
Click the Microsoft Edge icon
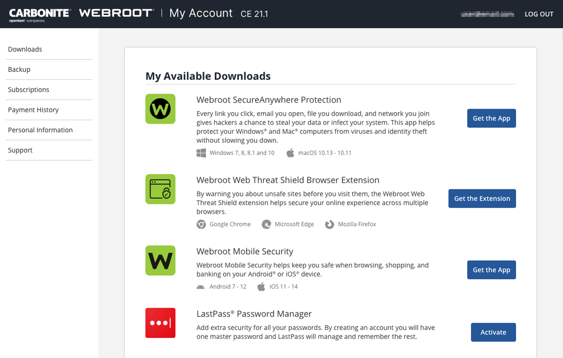(x=267, y=224)
